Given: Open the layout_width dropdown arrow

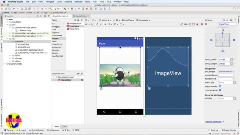Looking at the screenshot, I should pos(232,60).
